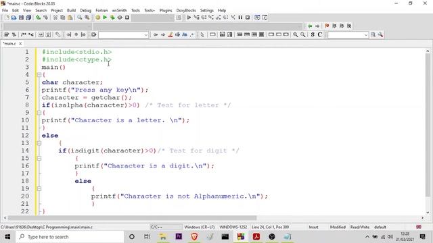Collapse the code fold at line 9

point(39,113)
